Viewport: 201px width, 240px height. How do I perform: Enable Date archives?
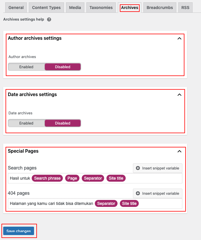pyautogui.click(x=26, y=123)
